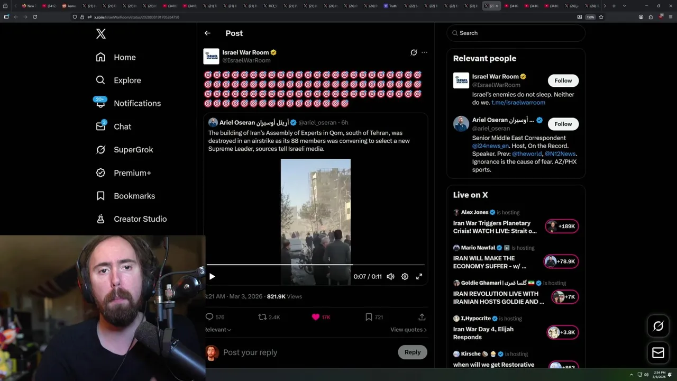Enter fullscreen on the video

tap(419, 276)
